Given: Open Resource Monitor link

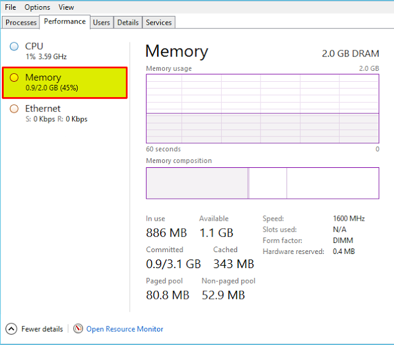Looking at the screenshot, I should (124, 329).
